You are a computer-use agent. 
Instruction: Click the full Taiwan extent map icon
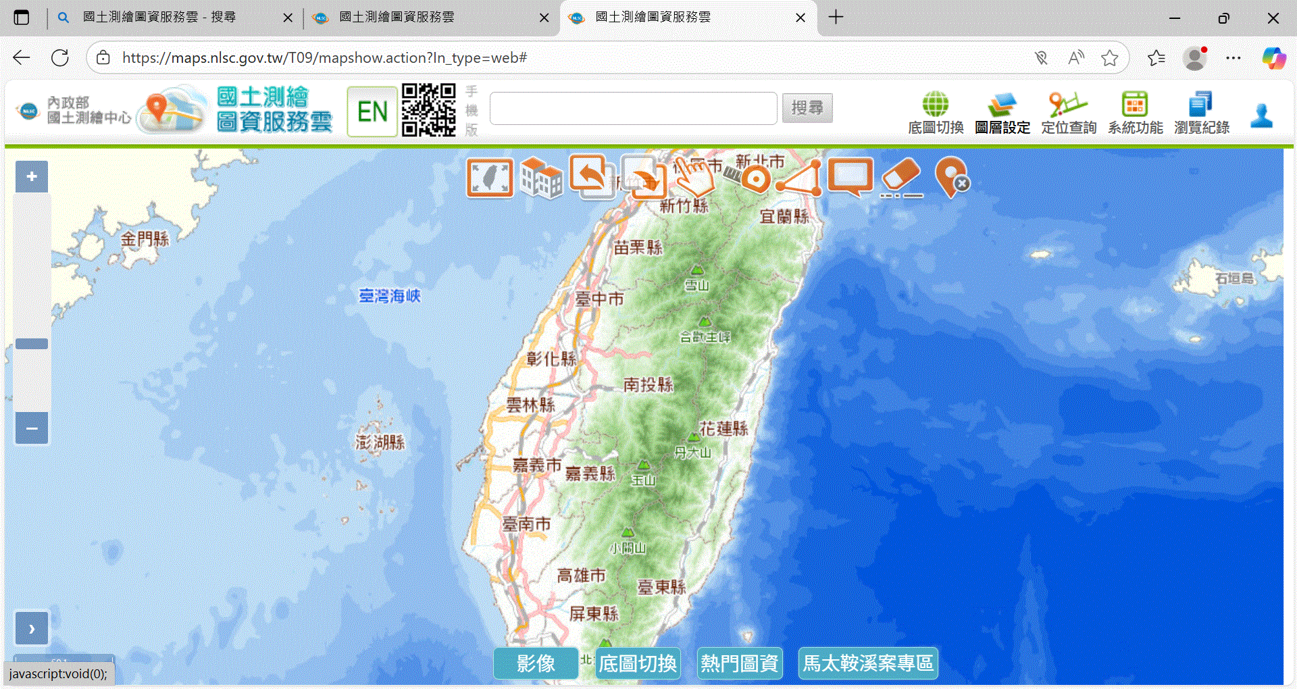[x=490, y=178]
